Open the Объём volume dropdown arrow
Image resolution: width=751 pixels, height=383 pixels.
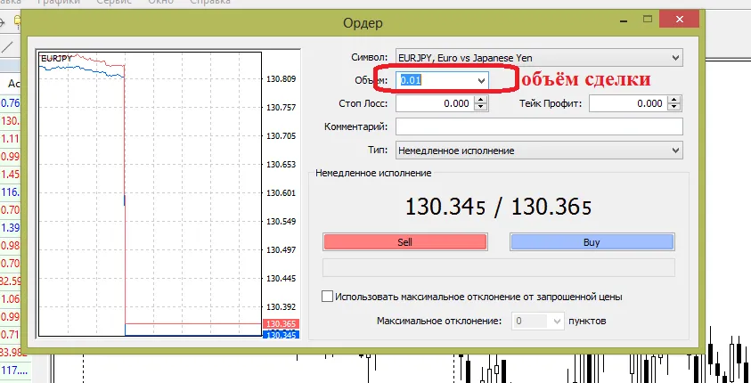click(x=481, y=80)
